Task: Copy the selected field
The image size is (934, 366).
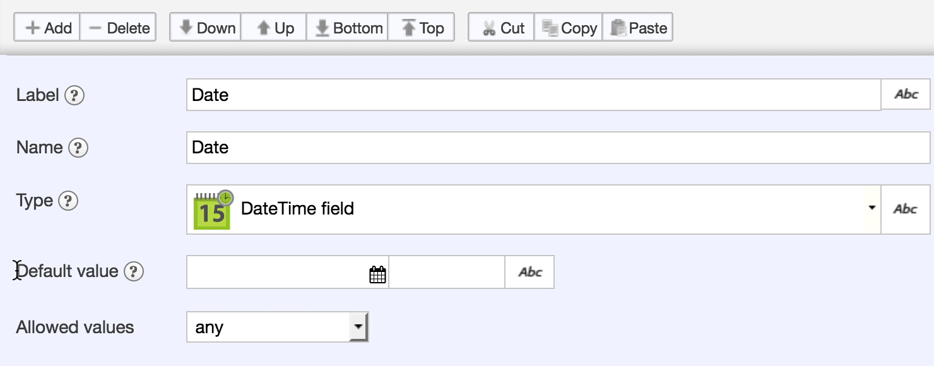Action: click(569, 28)
